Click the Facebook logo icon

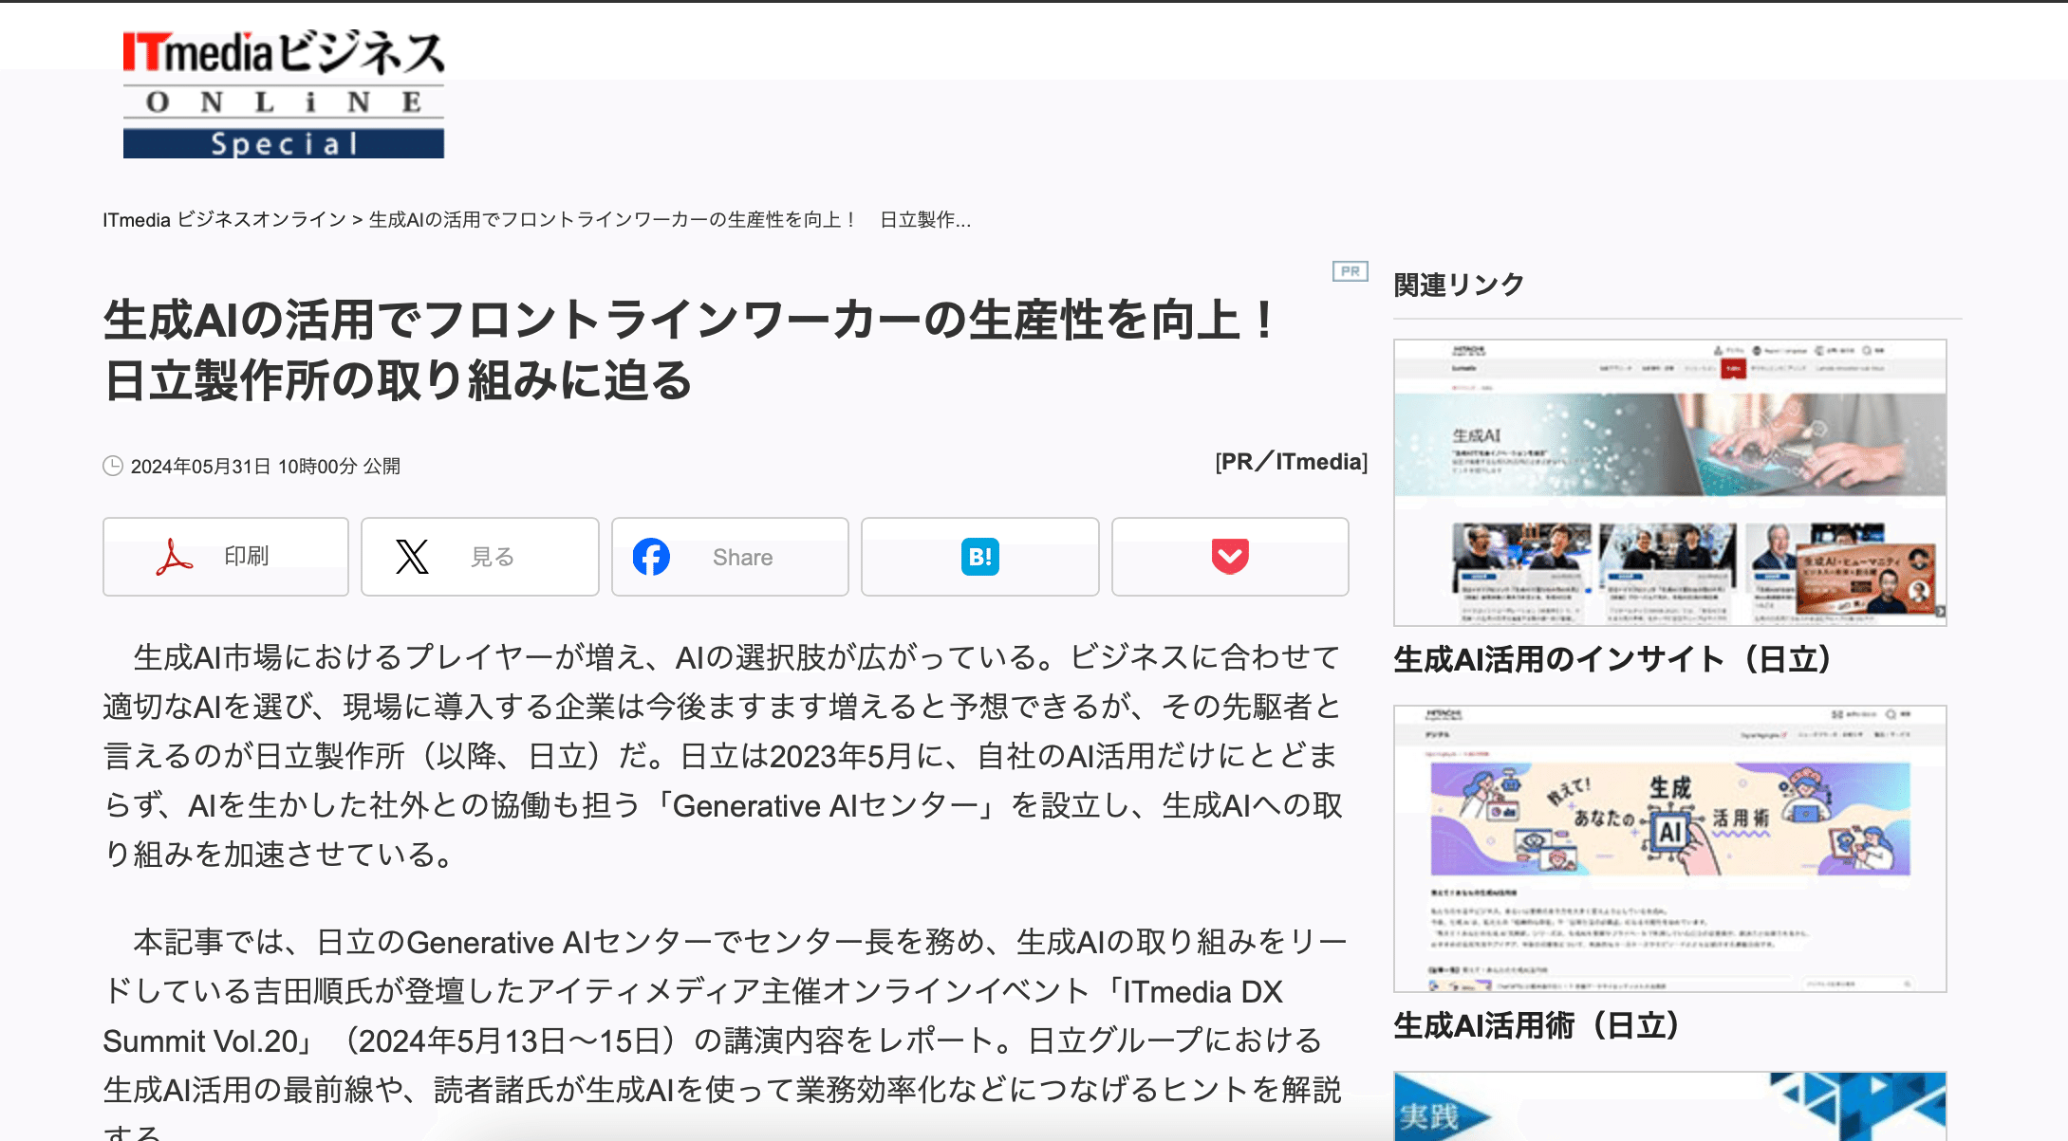click(x=651, y=557)
